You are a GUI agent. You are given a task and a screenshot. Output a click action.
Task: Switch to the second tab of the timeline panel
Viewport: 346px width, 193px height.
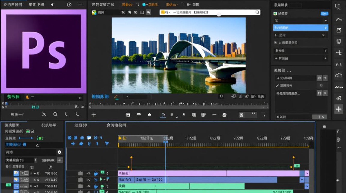(x=116, y=125)
